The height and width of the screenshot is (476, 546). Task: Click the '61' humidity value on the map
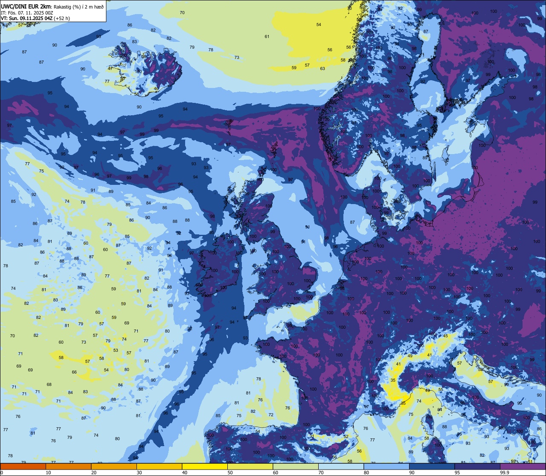point(267,37)
